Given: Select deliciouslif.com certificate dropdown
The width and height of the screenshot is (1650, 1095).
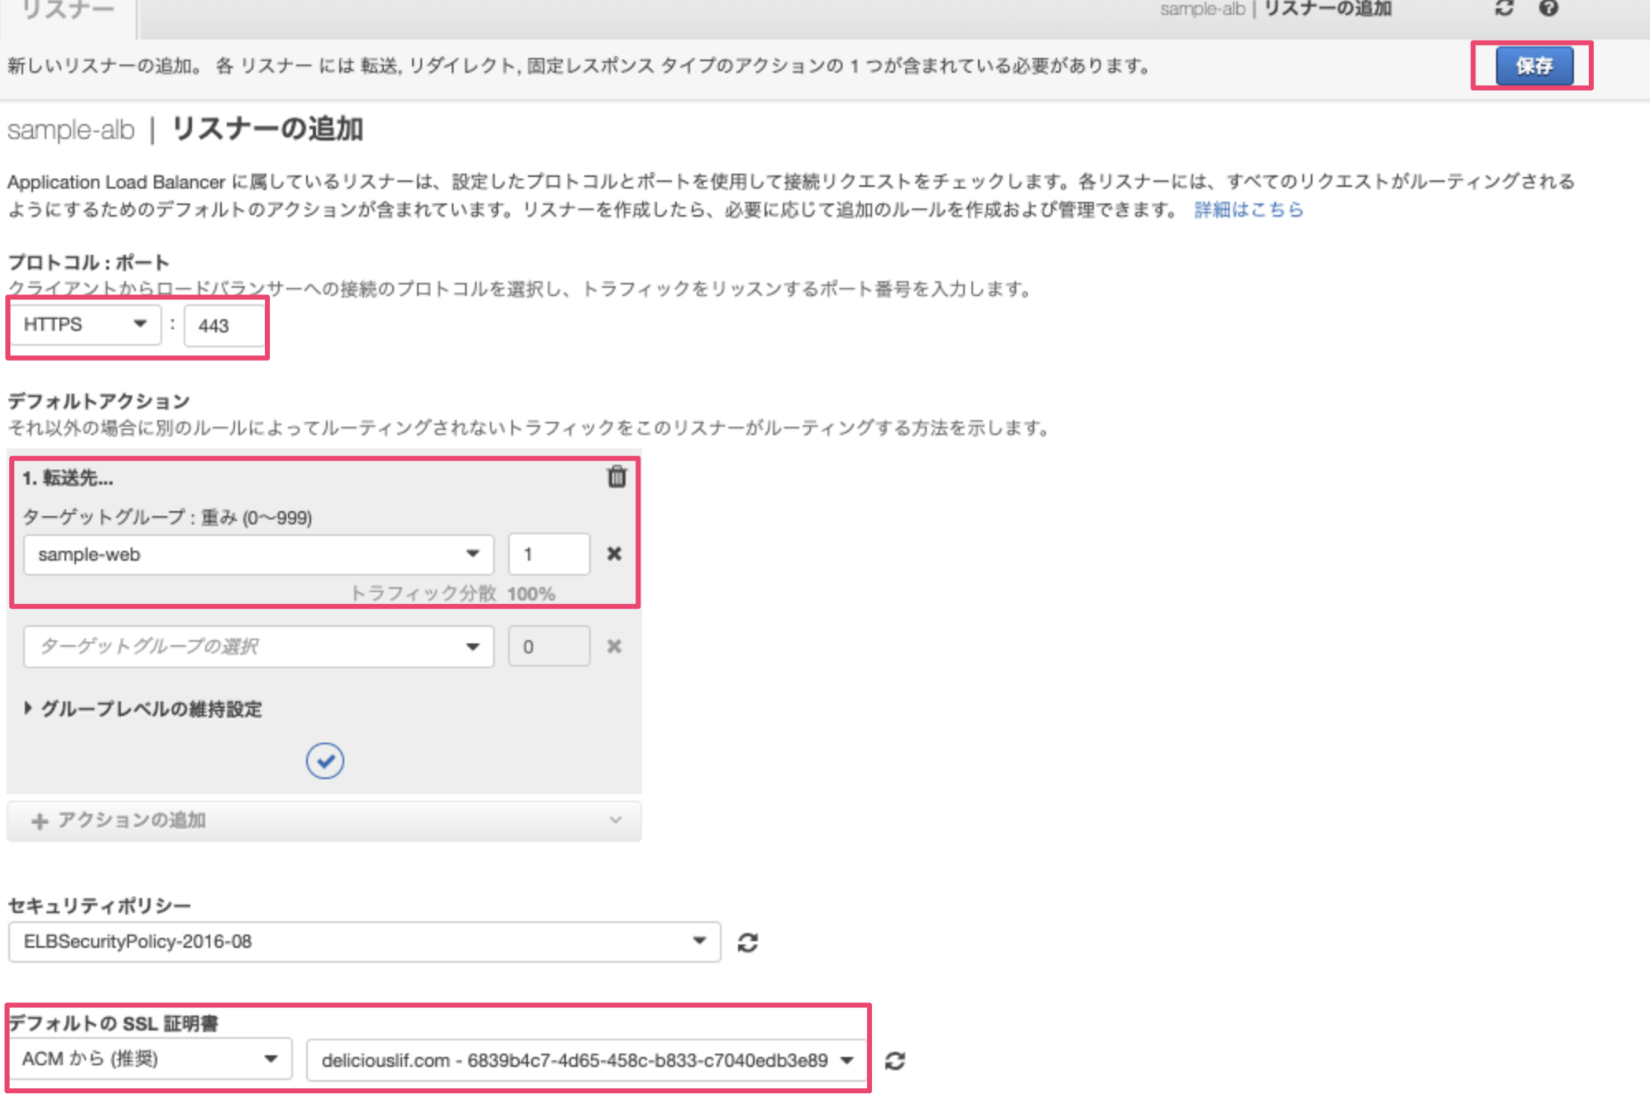Looking at the screenshot, I should tap(586, 1061).
